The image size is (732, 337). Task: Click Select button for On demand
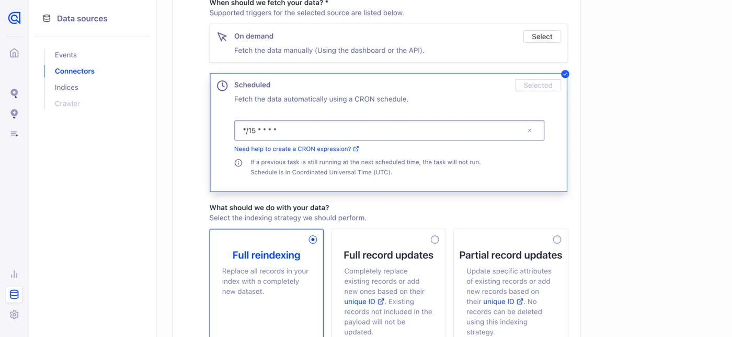(542, 37)
